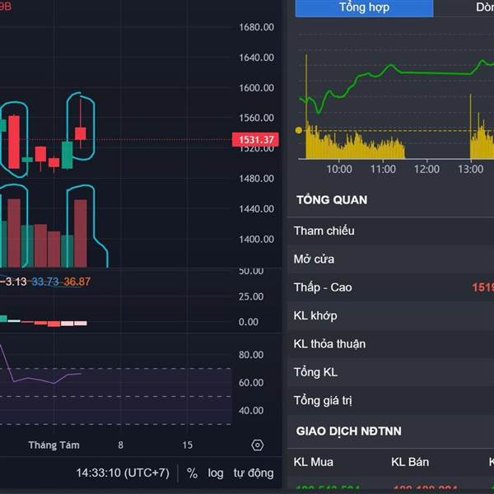Select the tall red candlestick circled on the left

(x=14, y=142)
